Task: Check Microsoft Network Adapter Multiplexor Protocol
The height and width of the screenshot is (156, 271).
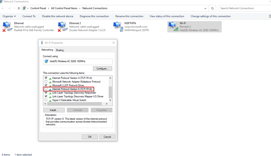Action: 46,82
